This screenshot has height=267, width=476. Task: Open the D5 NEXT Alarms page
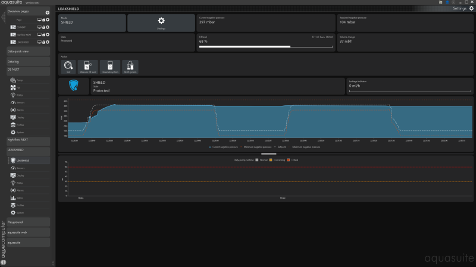coord(29,110)
